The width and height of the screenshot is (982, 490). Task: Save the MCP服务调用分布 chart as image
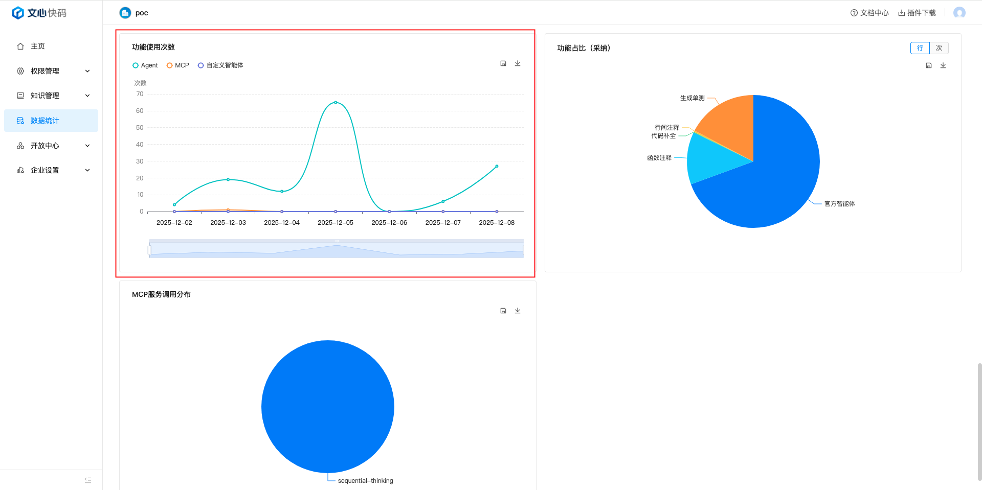(503, 311)
